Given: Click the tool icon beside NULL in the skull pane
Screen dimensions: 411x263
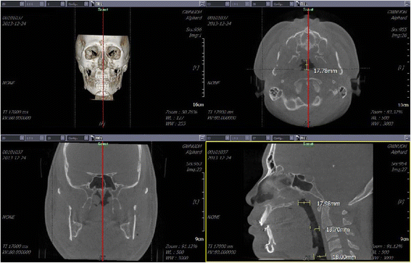Looking at the screenshot, I should point(93,4).
